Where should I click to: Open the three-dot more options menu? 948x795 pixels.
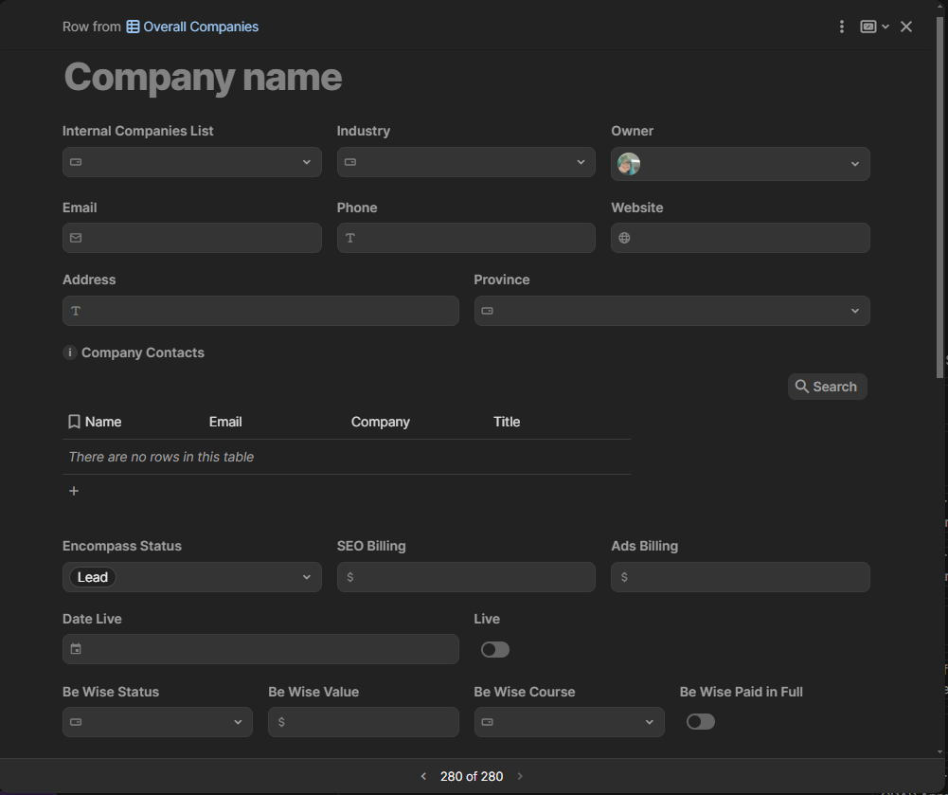(841, 27)
